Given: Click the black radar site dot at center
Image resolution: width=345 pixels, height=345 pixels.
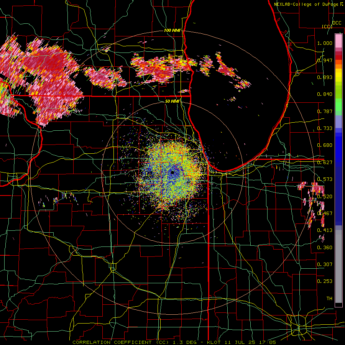Looking at the screenshot, I should pyautogui.click(x=172, y=172).
